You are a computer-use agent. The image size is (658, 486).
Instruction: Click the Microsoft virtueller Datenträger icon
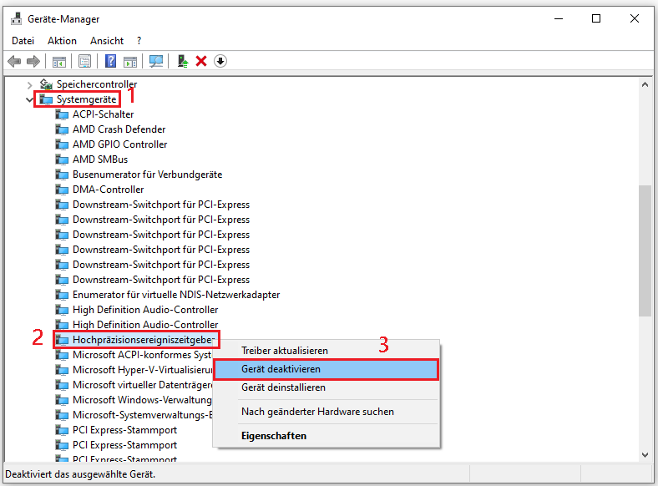(x=62, y=385)
